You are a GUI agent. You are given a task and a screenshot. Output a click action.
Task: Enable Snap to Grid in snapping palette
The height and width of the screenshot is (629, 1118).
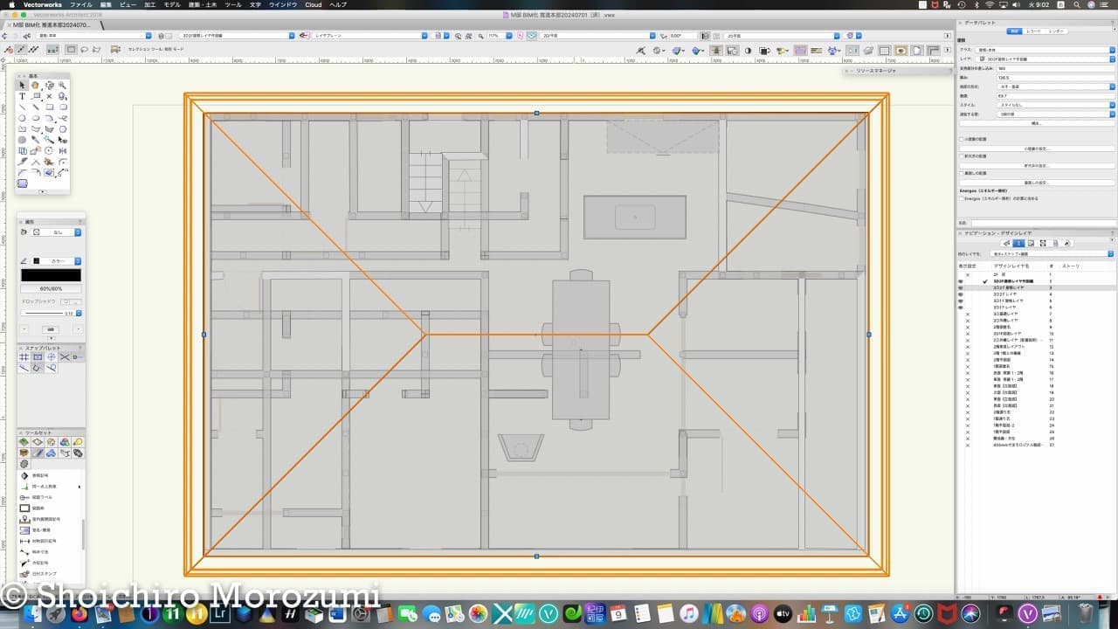pyautogui.click(x=24, y=357)
